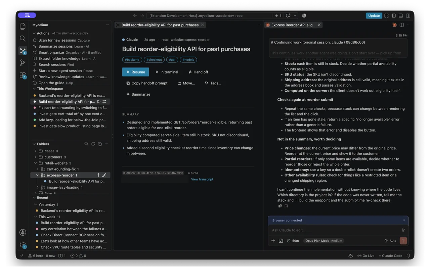Open notifications bell in the status bar

tap(408, 255)
